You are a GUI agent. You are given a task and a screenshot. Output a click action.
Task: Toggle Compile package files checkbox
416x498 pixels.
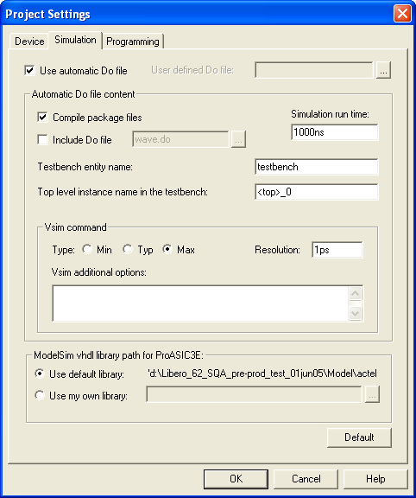(42, 118)
